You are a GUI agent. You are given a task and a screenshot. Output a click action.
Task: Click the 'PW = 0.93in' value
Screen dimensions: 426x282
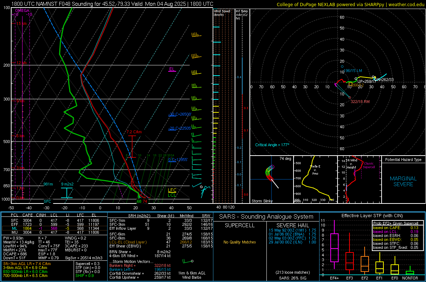(x=13, y=238)
